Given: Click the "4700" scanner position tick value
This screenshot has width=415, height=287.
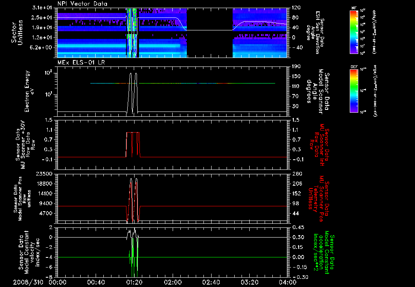Looking at the screenshot, I should 46,213.
